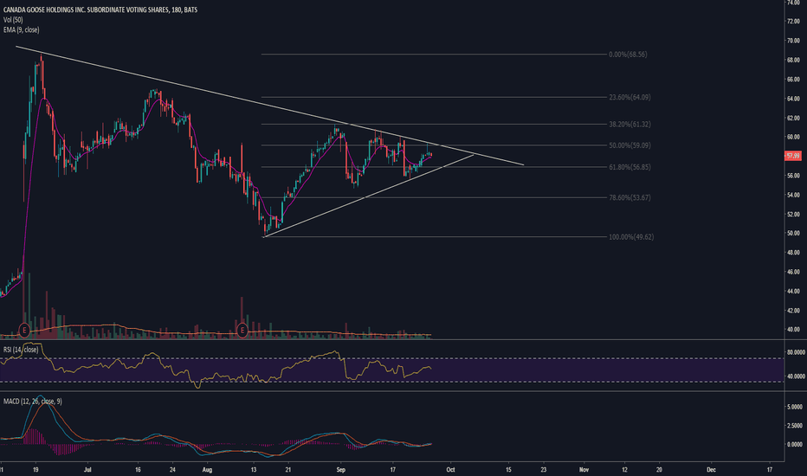The width and height of the screenshot is (807, 476).
Task: Click the first earnings E marker in June
Action: click(x=24, y=330)
